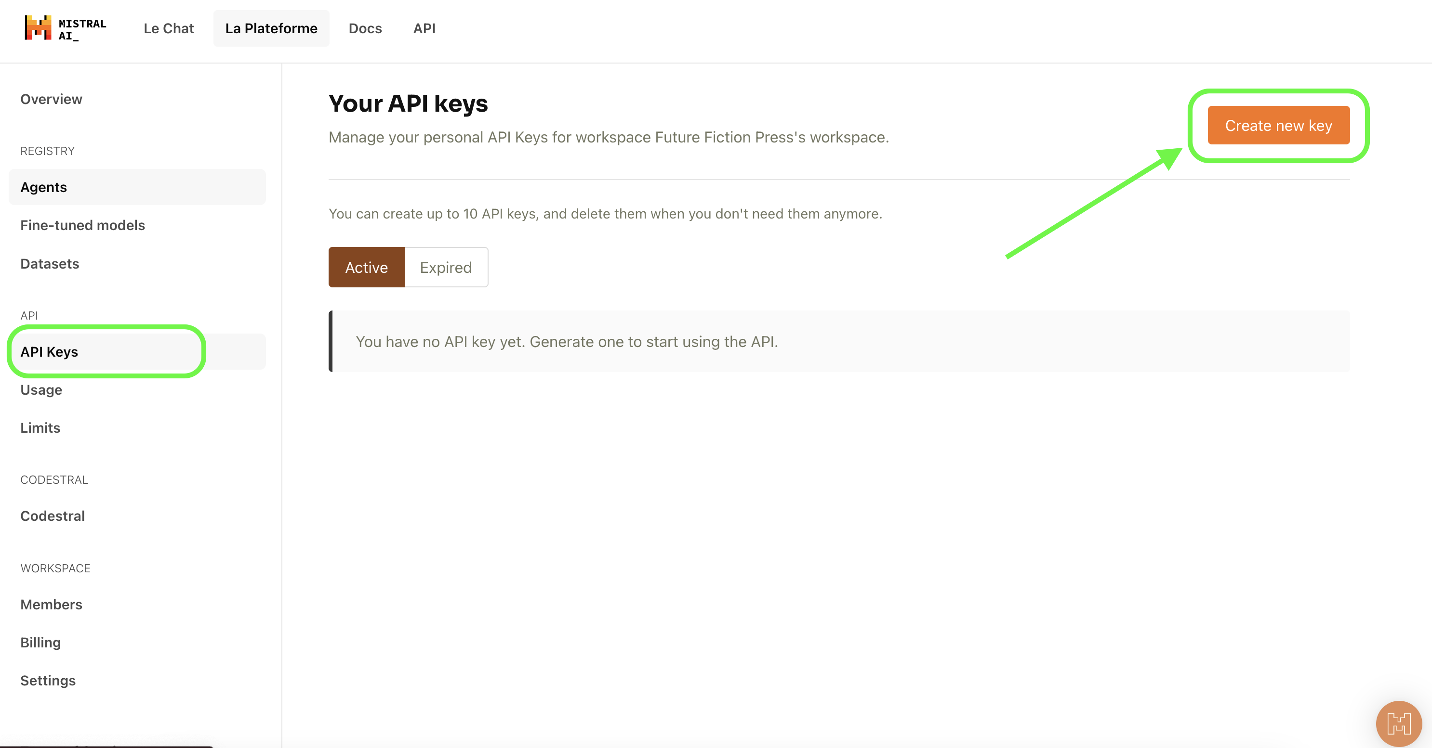
Task: Open the Codestral sidebar link
Action: pos(52,516)
